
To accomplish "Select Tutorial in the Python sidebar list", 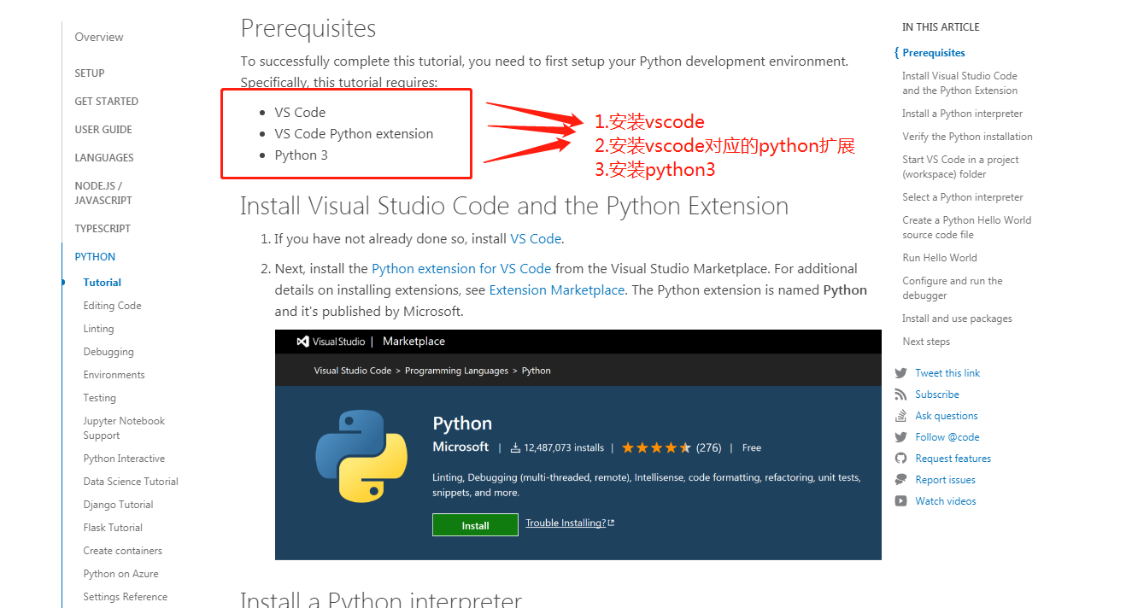I will point(103,283).
